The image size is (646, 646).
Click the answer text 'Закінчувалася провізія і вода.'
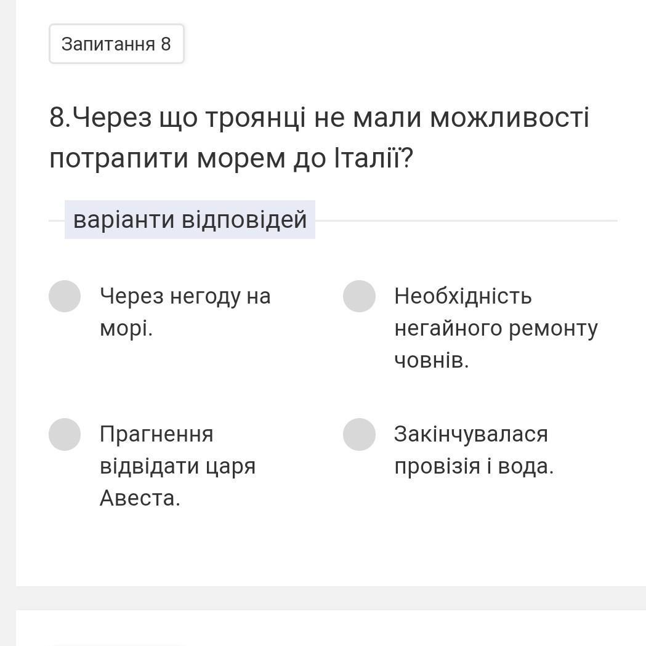pyautogui.click(x=474, y=450)
